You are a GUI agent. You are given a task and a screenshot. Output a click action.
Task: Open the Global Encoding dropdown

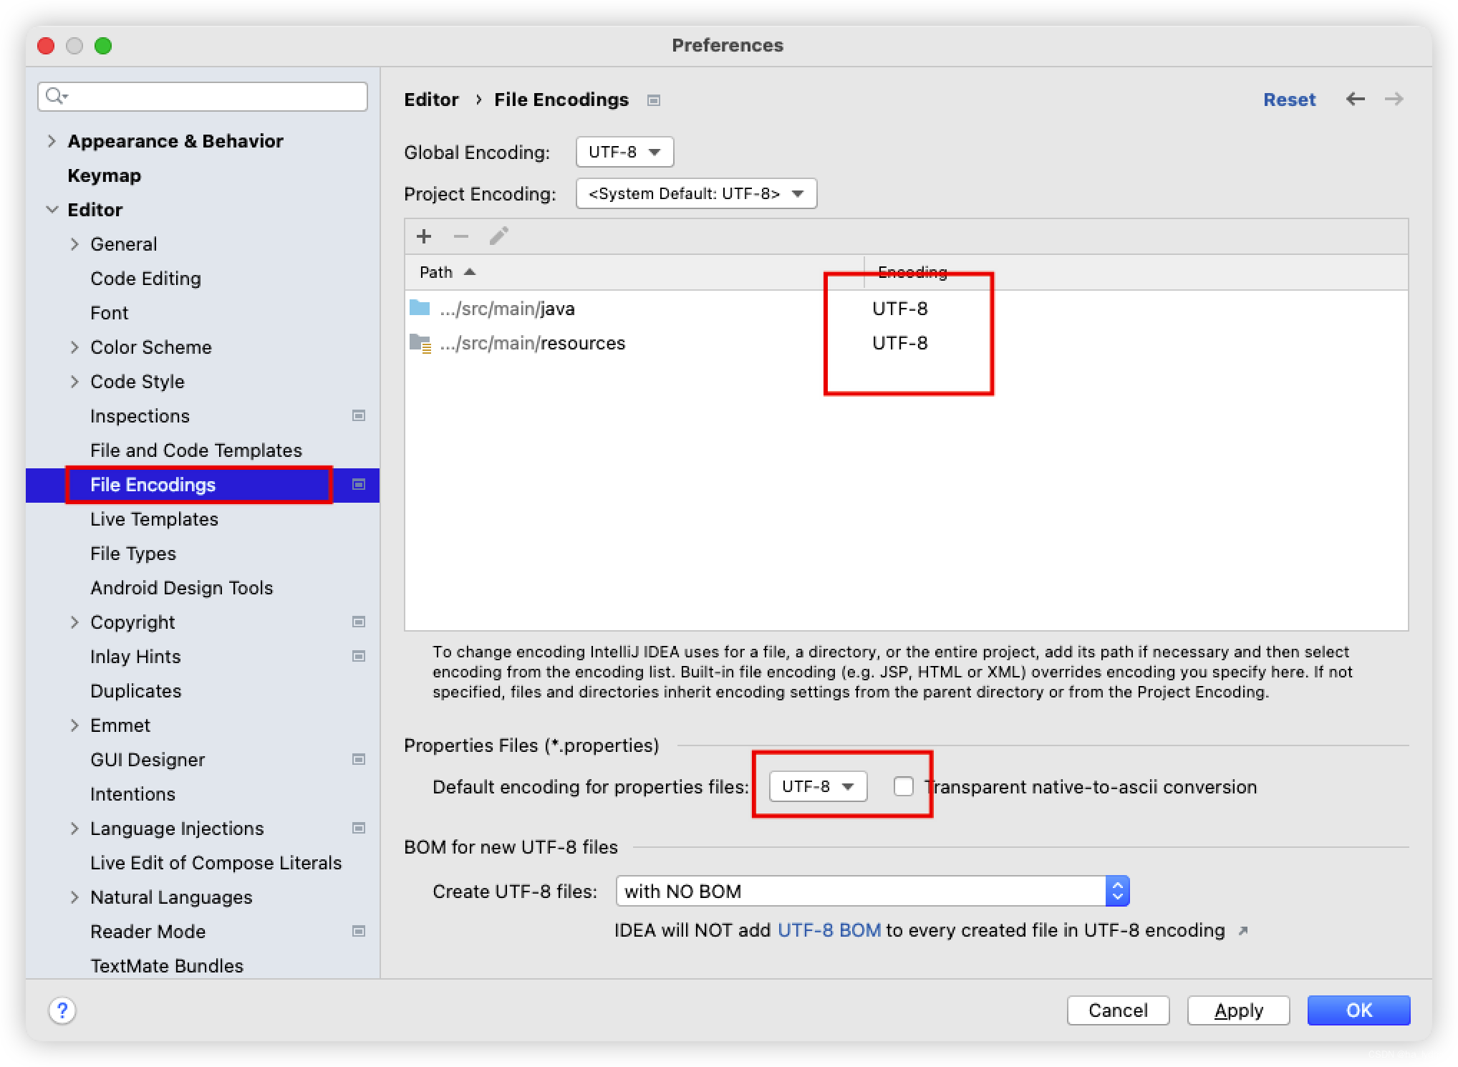pos(624,152)
